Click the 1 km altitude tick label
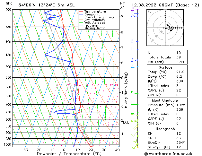 [122, 134]
